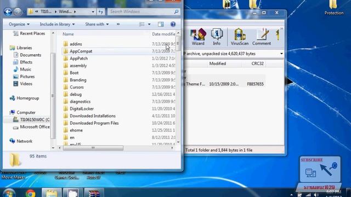Select the en folder row
351x197 pixels.
tap(119, 137)
